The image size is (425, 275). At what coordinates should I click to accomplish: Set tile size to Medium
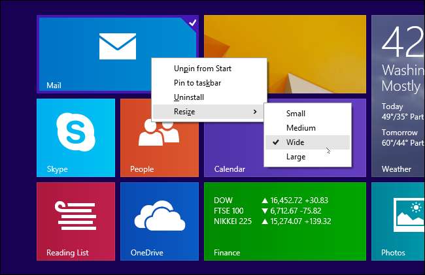(x=301, y=128)
